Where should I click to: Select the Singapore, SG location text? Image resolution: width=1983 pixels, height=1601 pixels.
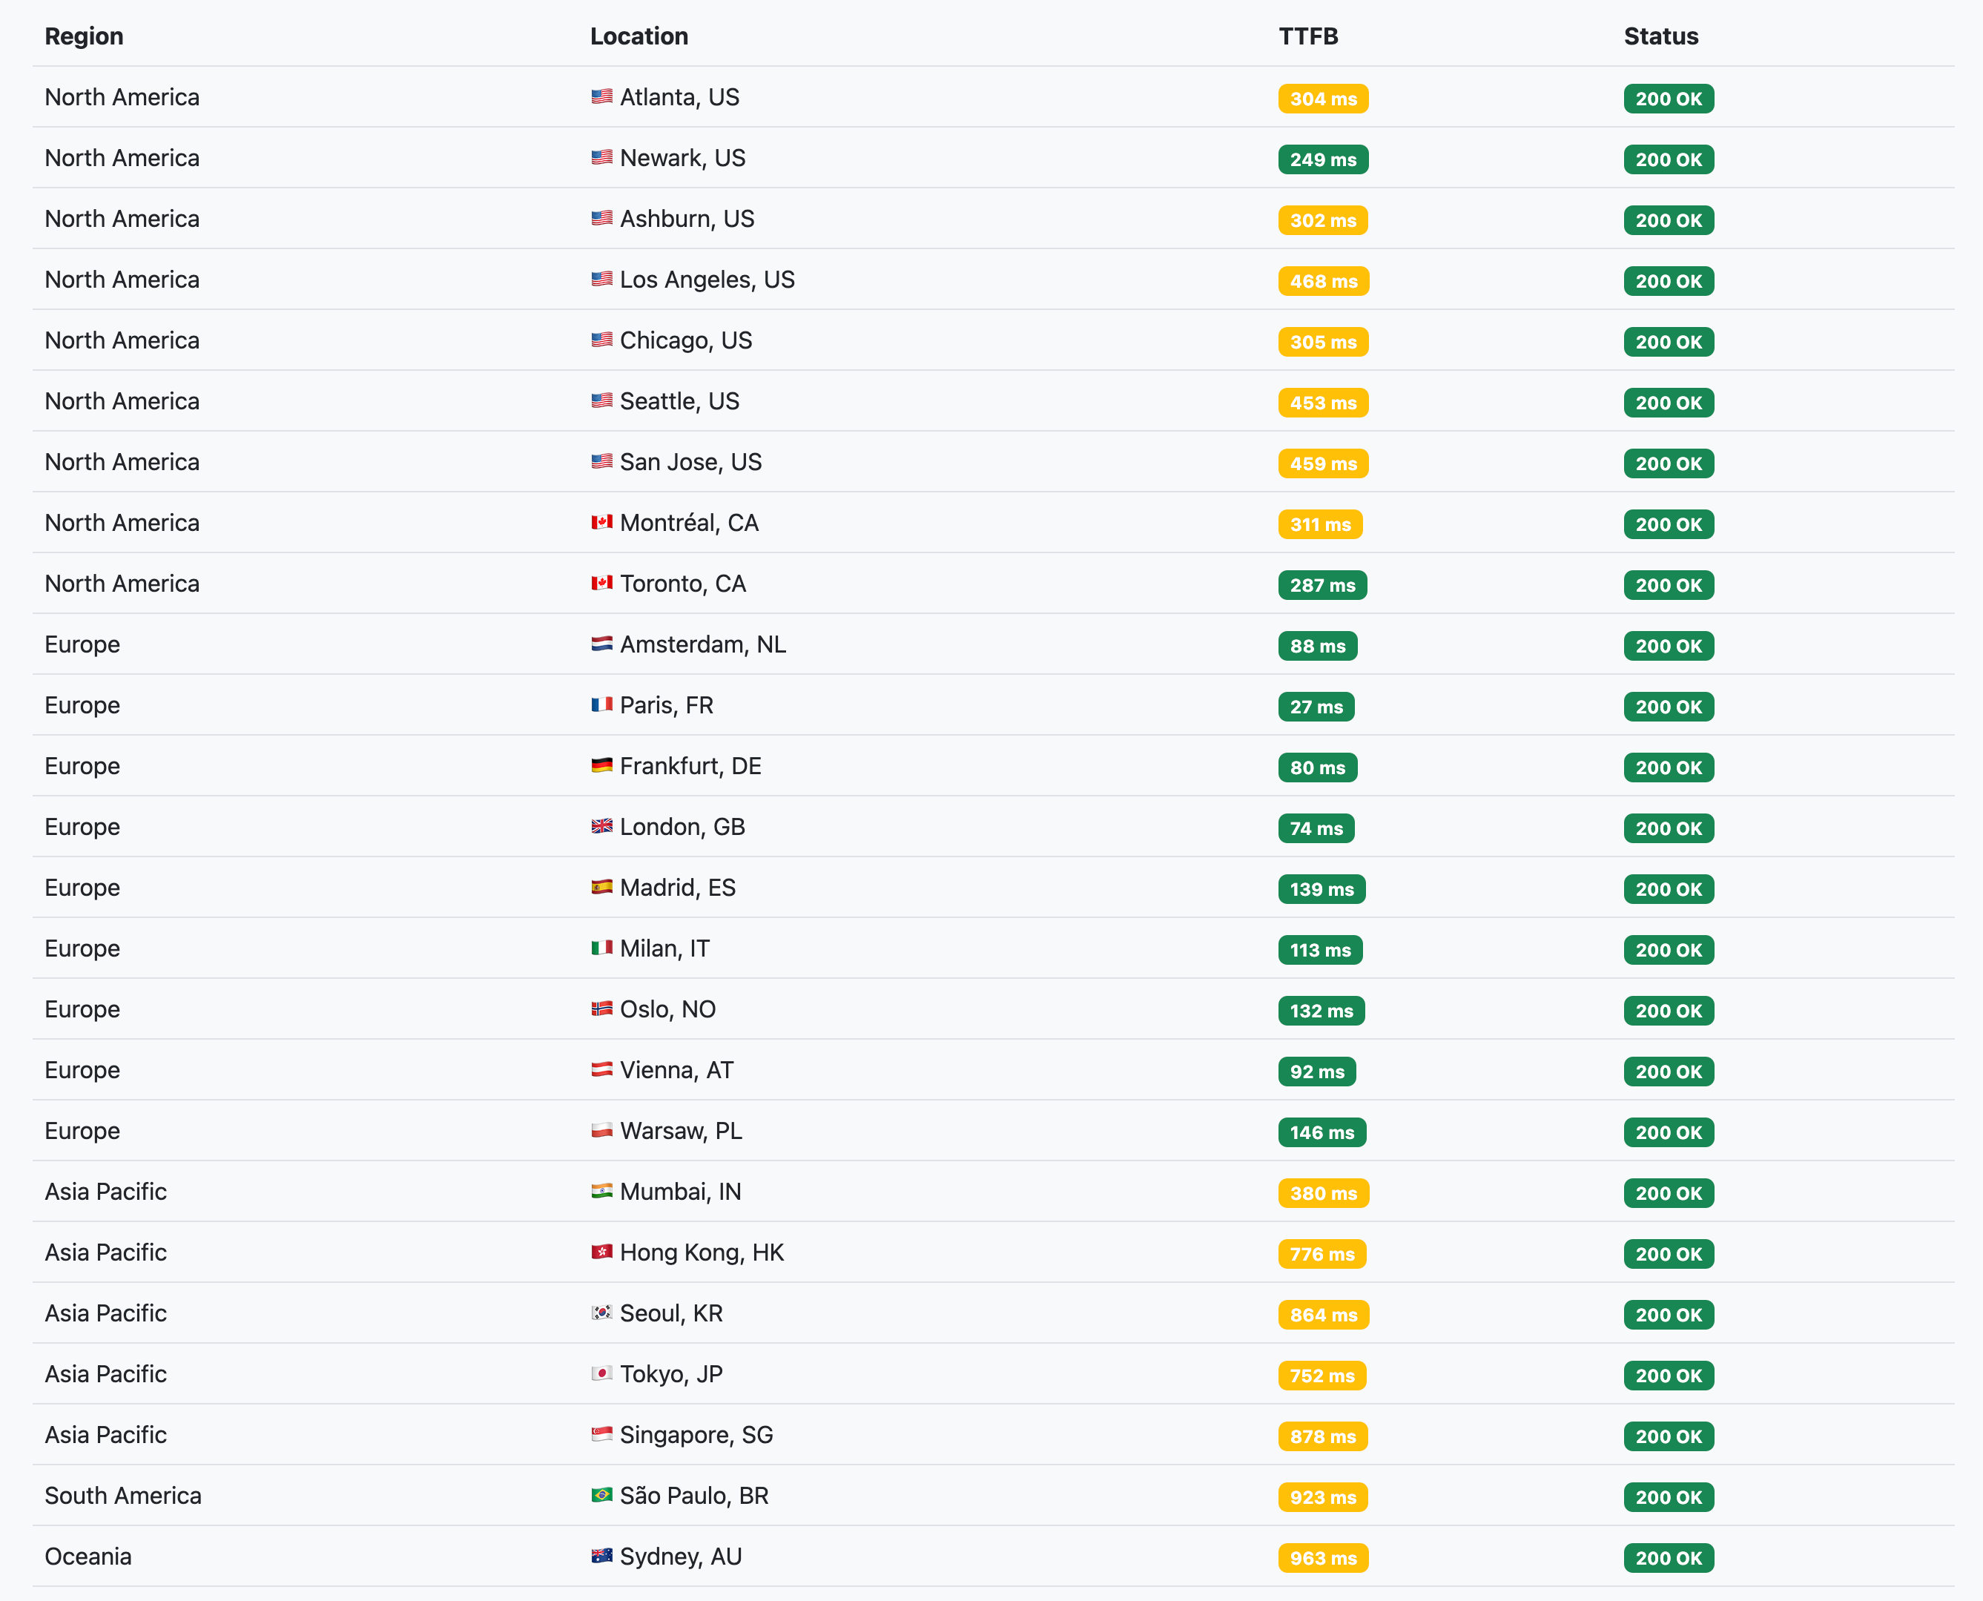click(696, 1435)
